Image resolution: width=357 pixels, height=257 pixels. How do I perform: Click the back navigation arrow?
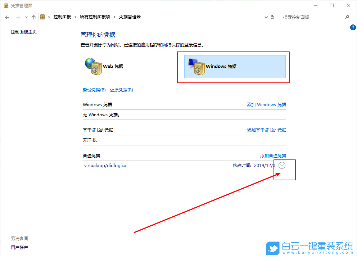click(x=7, y=17)
